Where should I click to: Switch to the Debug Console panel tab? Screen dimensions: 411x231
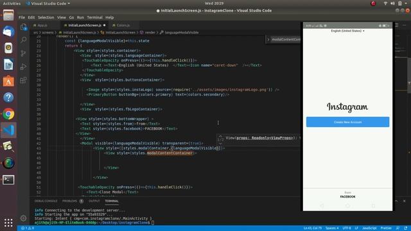[x=46, y=201]
